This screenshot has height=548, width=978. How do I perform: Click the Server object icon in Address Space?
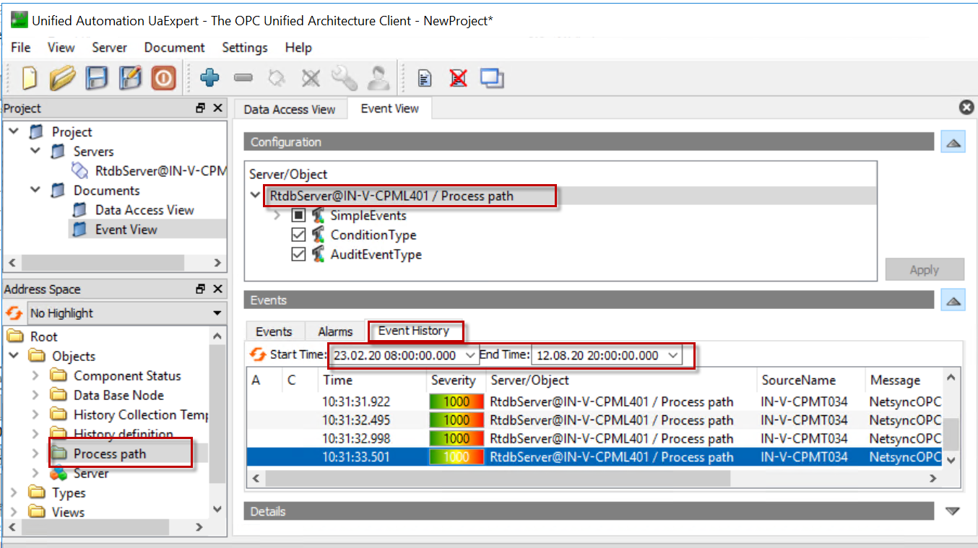59,473
